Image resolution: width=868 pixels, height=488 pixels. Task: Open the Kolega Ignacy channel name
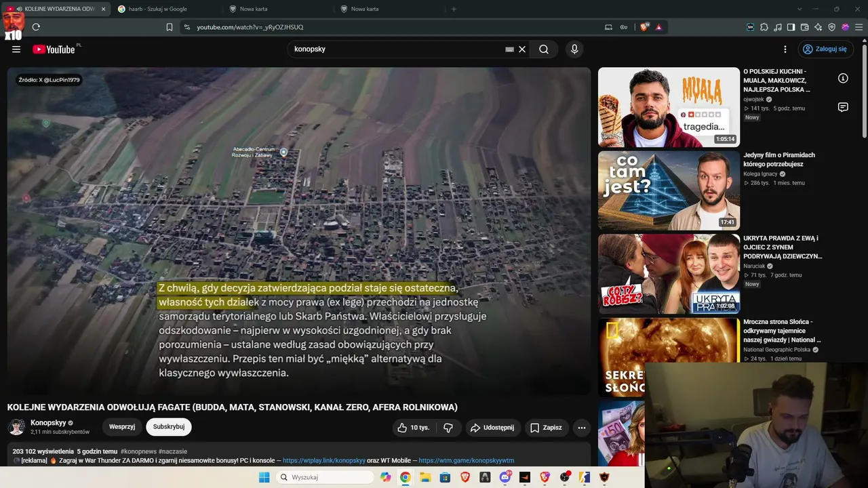tap(760, 174)
